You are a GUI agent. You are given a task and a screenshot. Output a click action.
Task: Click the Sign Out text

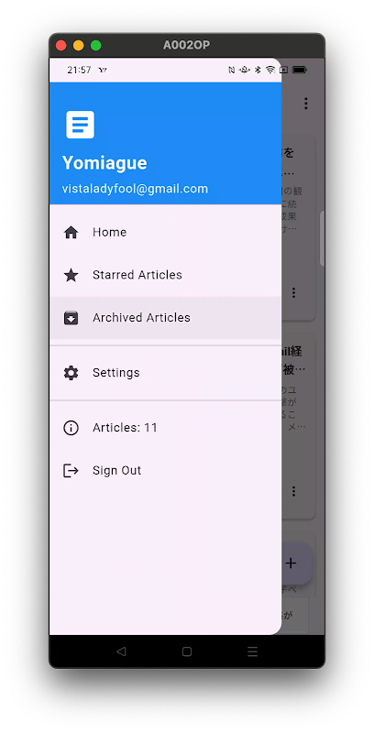tap(117, 470)
